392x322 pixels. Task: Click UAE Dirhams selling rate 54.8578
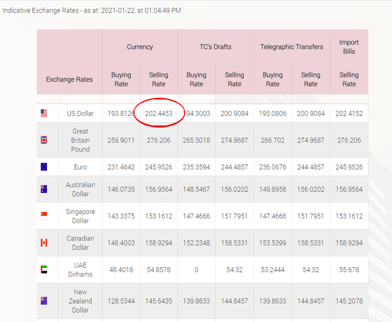158,270
